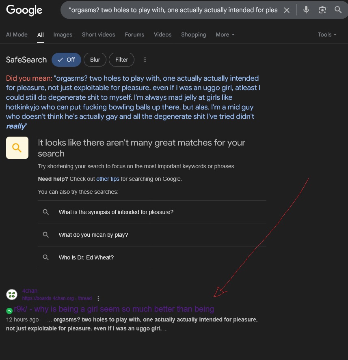
Task: Click the Did you mean suggestion link
Action: pos(134,102)
